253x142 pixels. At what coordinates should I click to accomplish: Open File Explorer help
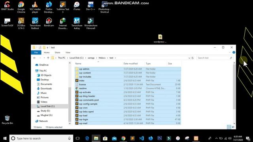pos(234,52)
